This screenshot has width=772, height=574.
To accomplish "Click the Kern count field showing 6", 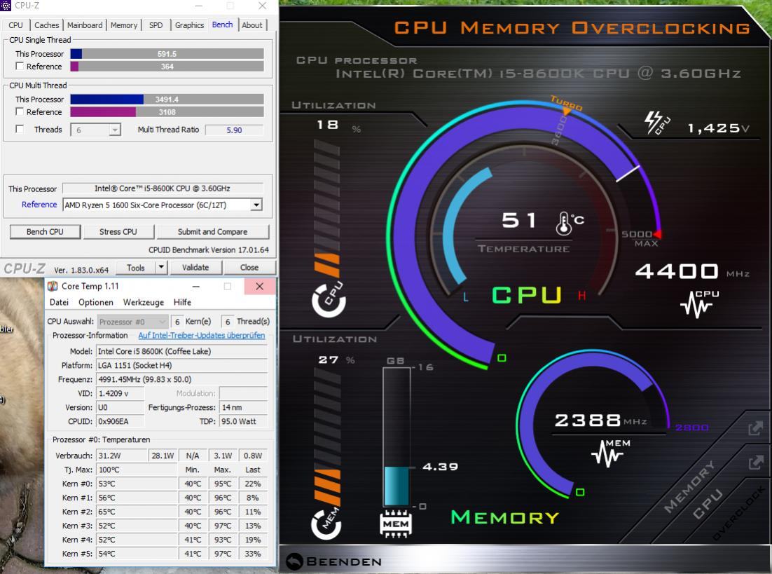I will click(x=177, y=322).
